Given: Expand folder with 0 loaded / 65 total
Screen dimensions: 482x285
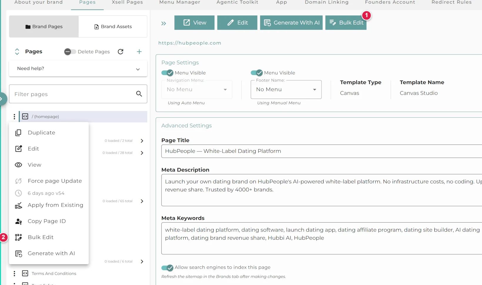Looking at the screenshot, I should tap(142, 201).
